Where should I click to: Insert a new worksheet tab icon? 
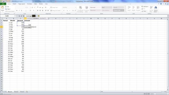(x=27, y=92)
